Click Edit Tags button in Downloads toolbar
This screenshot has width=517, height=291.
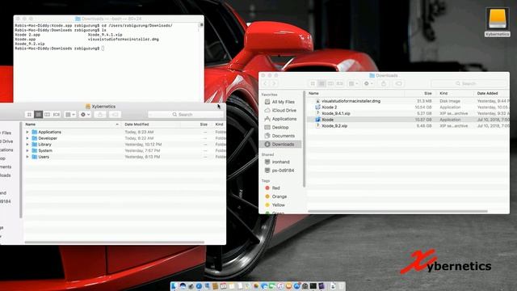point(398,83)
